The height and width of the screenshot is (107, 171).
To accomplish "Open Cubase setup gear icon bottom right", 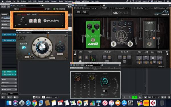I will tap(169, 97).
